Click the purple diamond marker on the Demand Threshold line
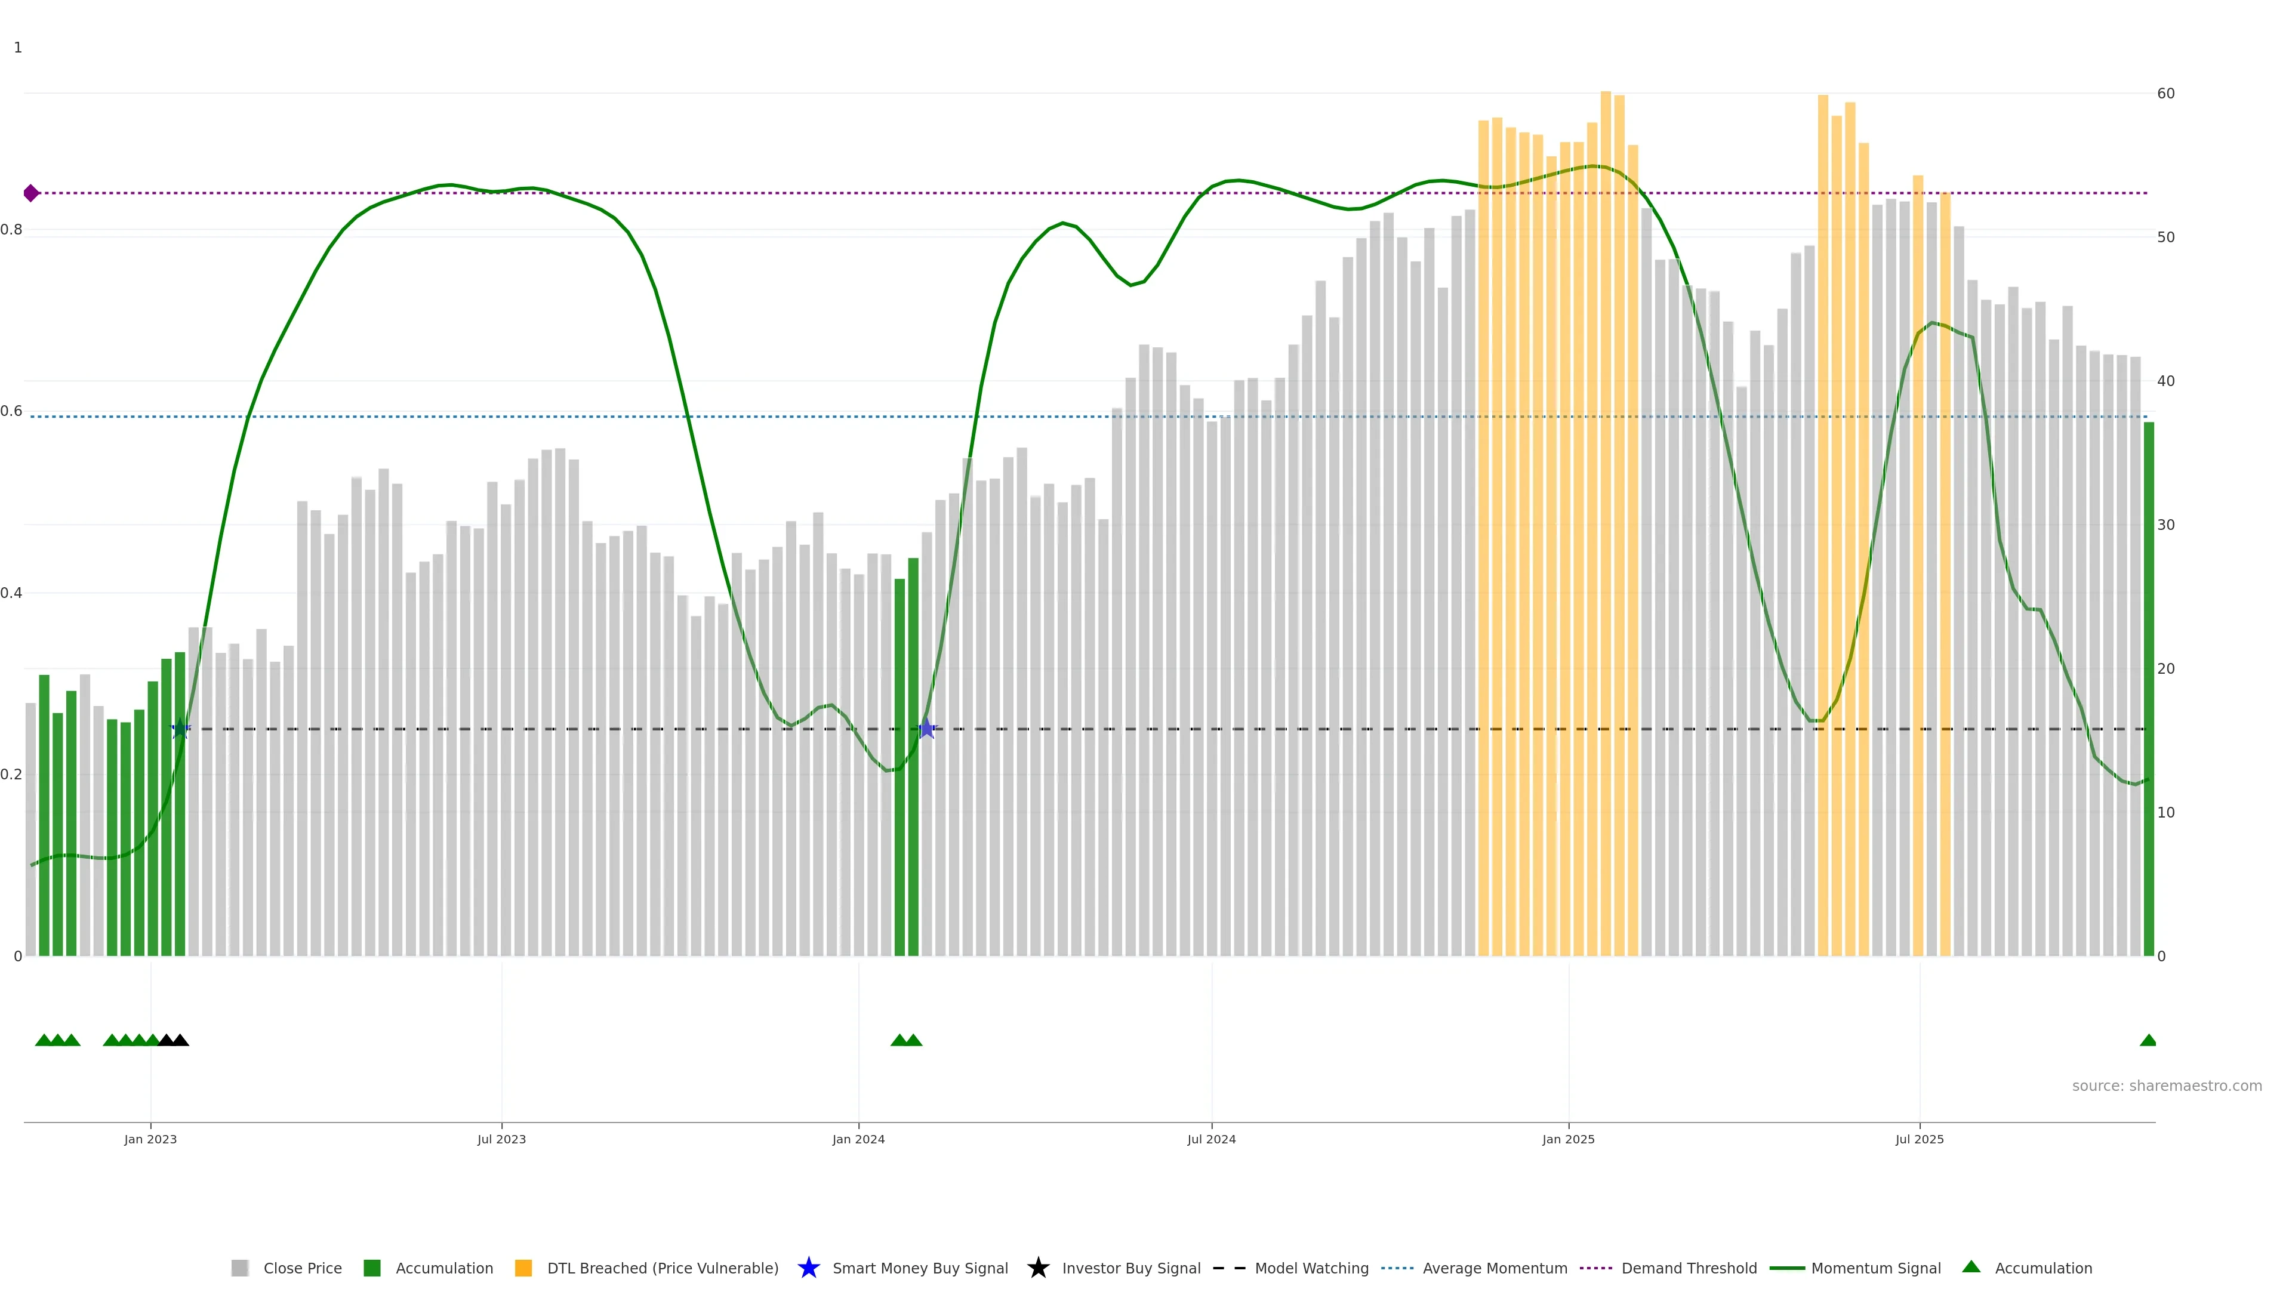The width and height of the screenshot is (2292, 1289). pyautogui.click(x=31, y=193)
